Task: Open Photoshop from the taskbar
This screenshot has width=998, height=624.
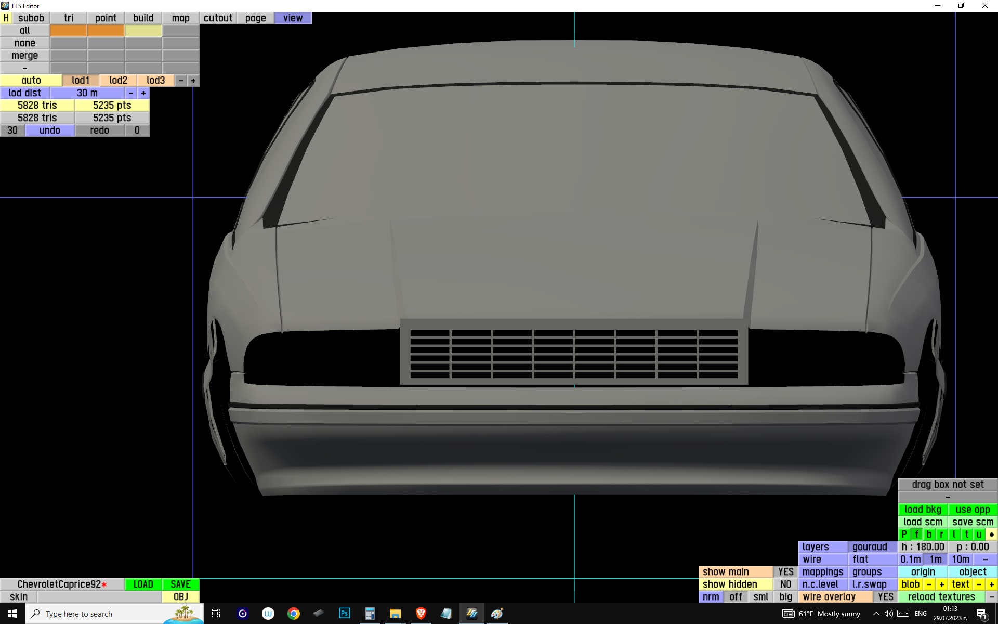Action: (x=344, y=614)
